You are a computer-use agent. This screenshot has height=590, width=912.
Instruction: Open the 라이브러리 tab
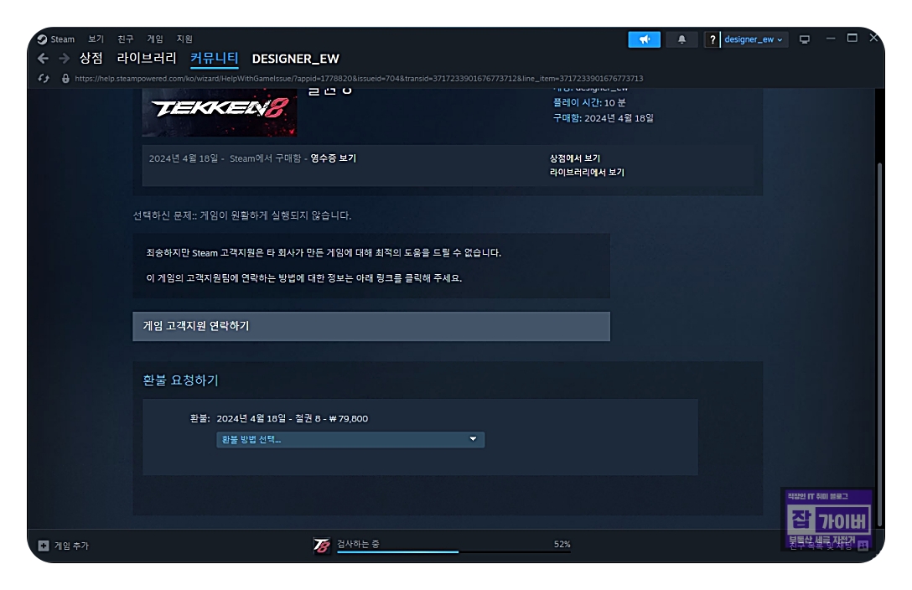[147, 58]
